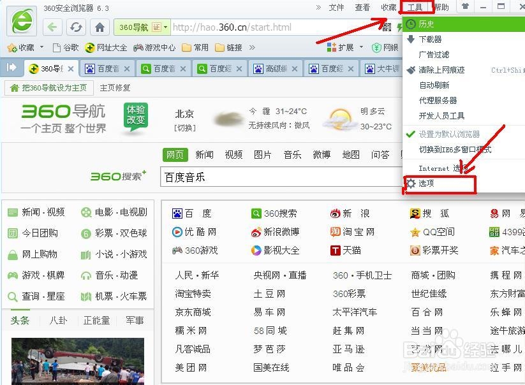Enable 自动刷新 from the Tools menu
This screenshot has width=525, height=385.
[434, 85]
